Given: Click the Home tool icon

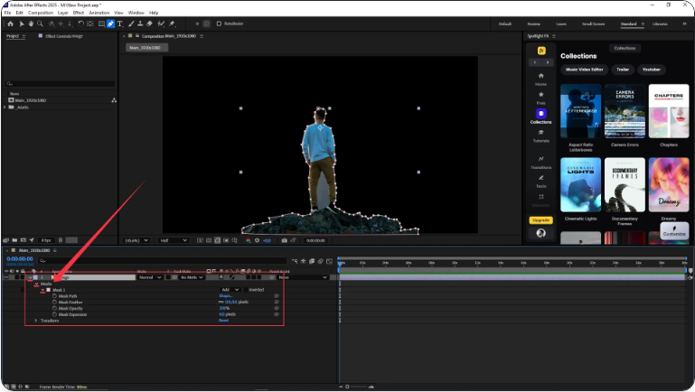Looking at the screenshot, I should tap(8, 23).
